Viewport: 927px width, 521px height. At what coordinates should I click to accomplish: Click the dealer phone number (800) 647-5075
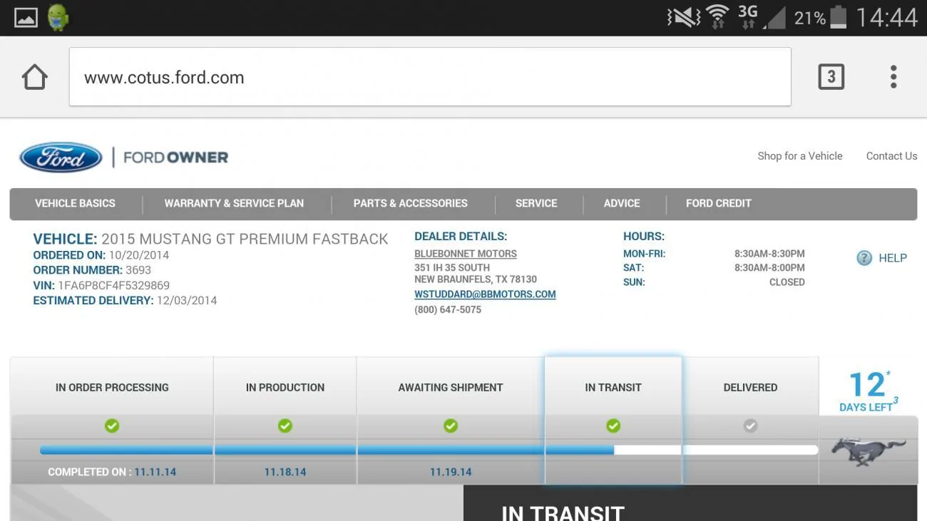click(448, 310)
